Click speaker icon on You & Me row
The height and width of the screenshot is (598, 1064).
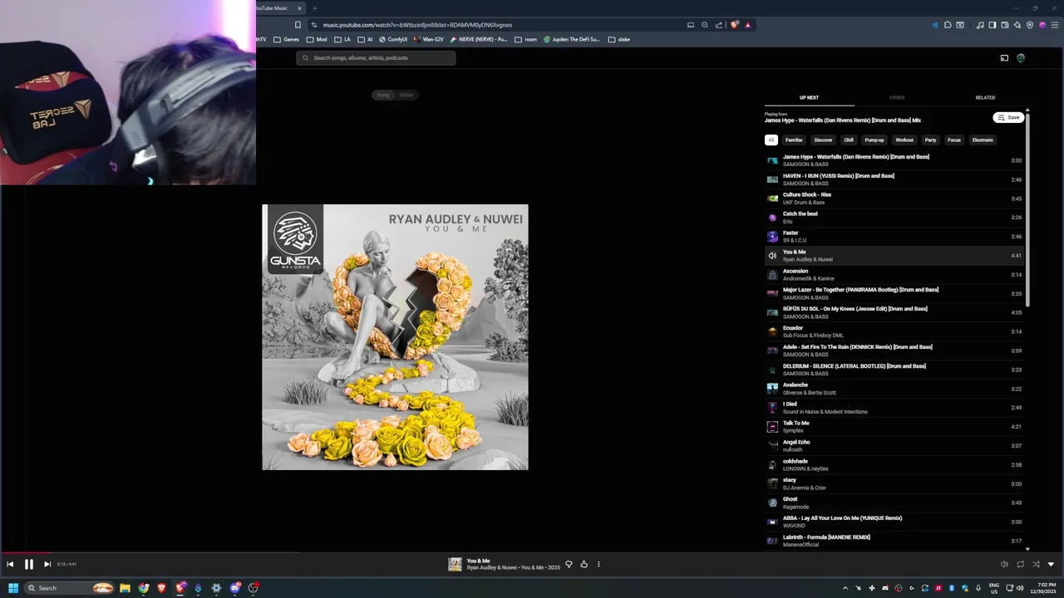click(772, 256)
